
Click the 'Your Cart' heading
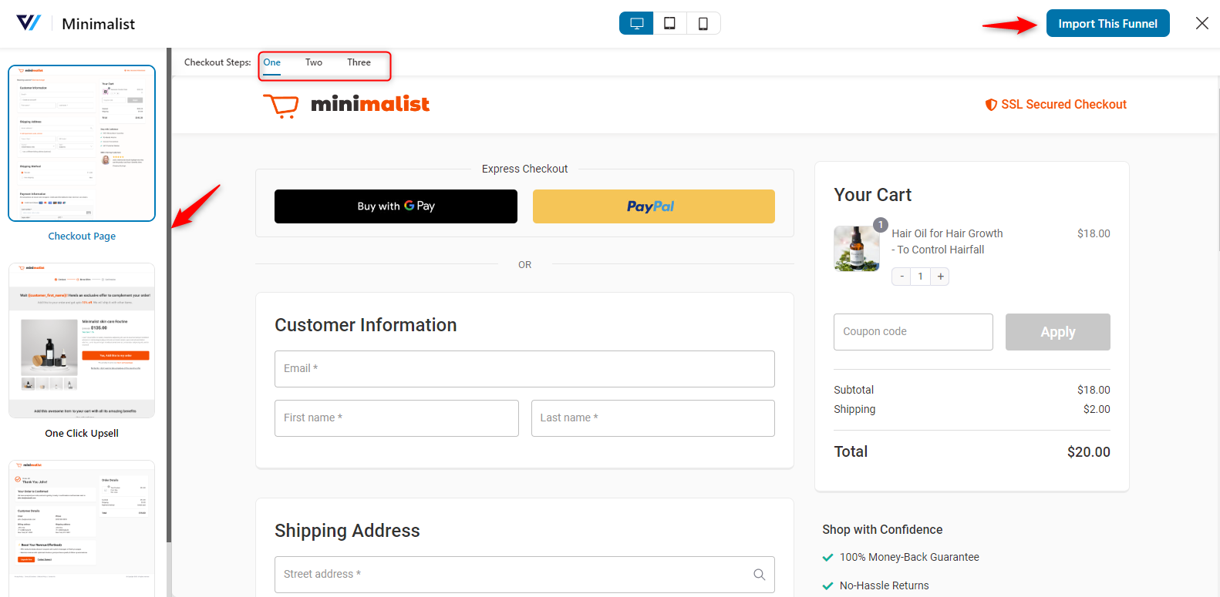[872, 195]
